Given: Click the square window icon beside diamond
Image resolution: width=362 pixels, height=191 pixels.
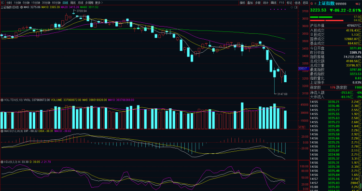Looking at the screenshot, I should tap(296, 8).
